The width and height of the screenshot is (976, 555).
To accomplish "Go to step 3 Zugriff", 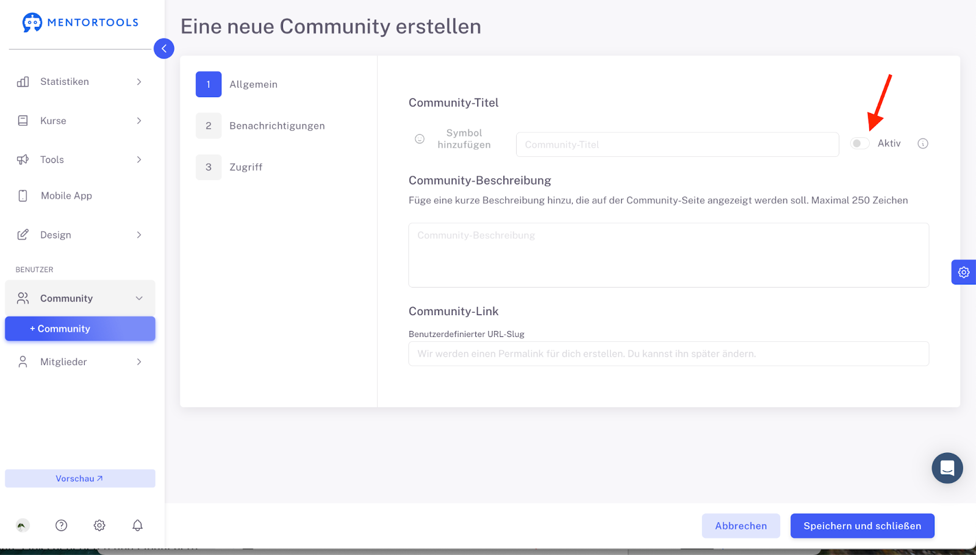I will point(229,167).
